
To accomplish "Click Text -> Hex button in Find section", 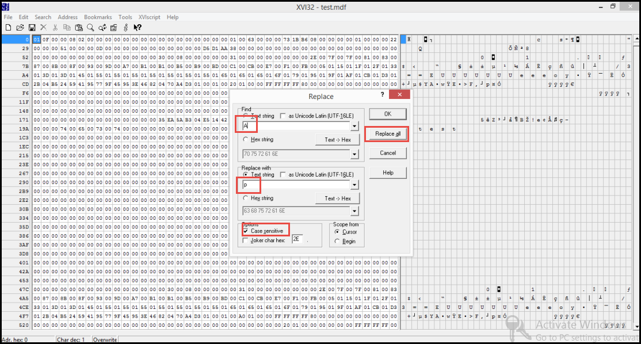I will point(337,139).
